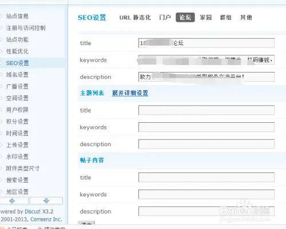Open 广播设置 sidebar item
The image size is (286, 229).
pos(17,86)
